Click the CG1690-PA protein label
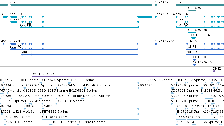The image size is (224, 126). pos(202,62)
